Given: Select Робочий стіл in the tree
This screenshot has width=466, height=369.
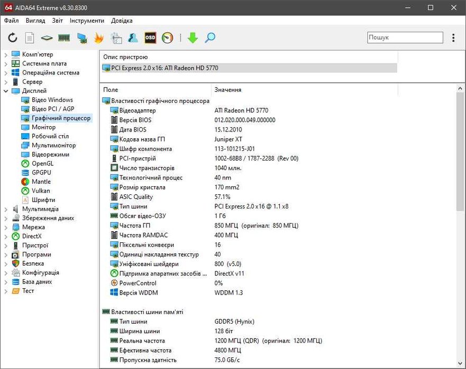Looking at the screenshot, I should [x=50, y=136].
